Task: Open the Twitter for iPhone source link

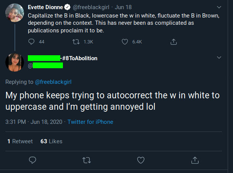Action: 90,122
